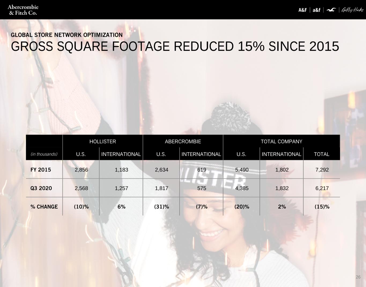366x287 pixels.
Task: Click the U.S. subheader under Total Company
Action: 241,154
